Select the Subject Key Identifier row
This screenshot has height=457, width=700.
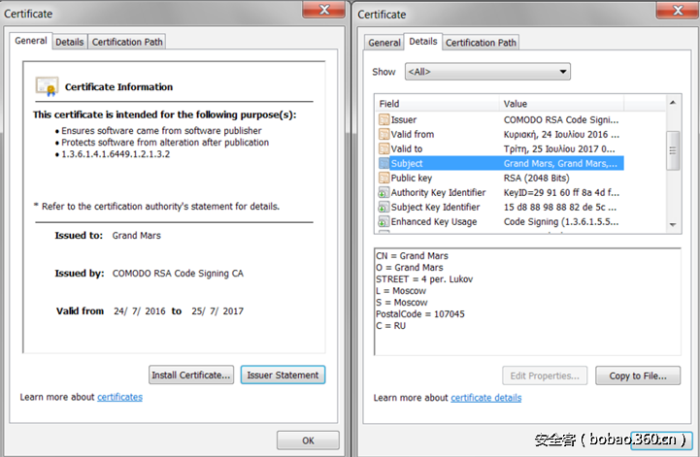501,208
